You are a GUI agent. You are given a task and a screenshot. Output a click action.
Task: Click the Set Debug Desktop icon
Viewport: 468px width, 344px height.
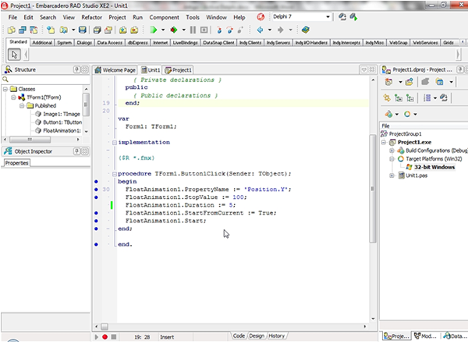[x=353, y=17]
